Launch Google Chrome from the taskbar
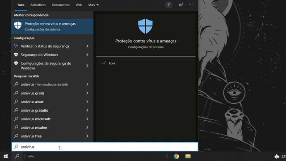286x161 pixels. [x=176, y=156]
